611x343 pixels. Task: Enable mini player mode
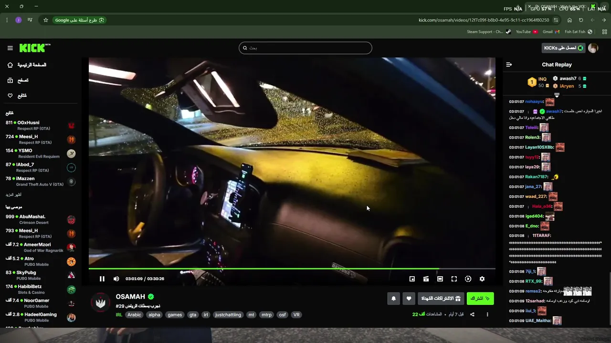coord(412,279)
